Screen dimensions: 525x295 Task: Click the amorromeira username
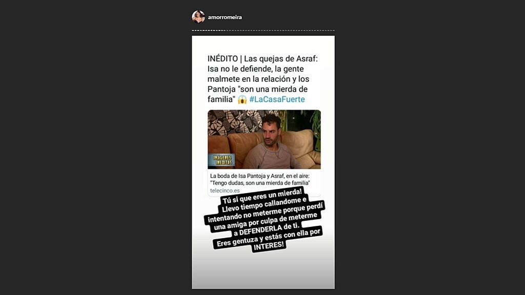pyautogui.click(x=225, y=17)
